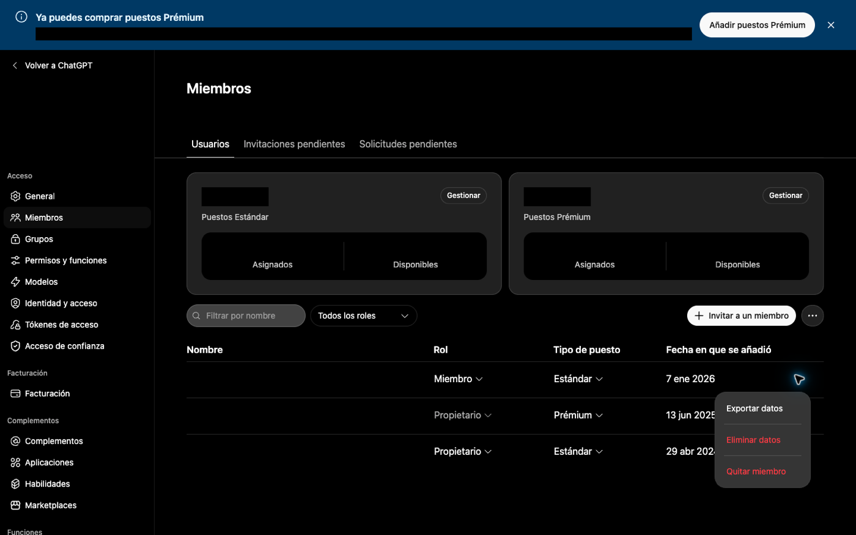This screenshot has height=535, width=856.
Task: Open the Prémium seat type dropdown
Action: (x=578, y=415)
